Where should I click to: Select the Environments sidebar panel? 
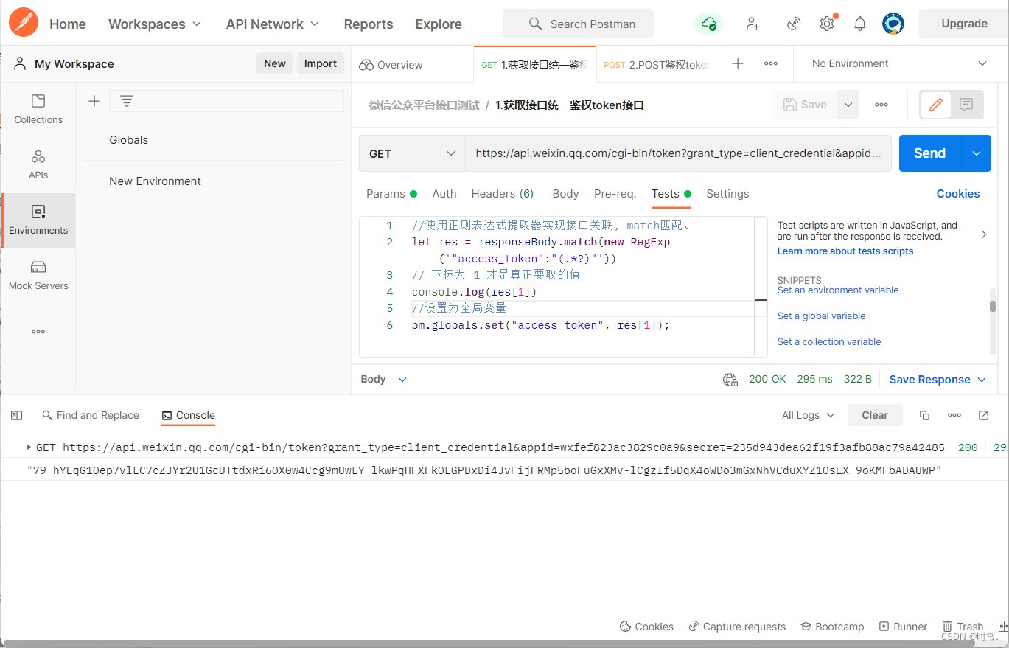point(38,220)
